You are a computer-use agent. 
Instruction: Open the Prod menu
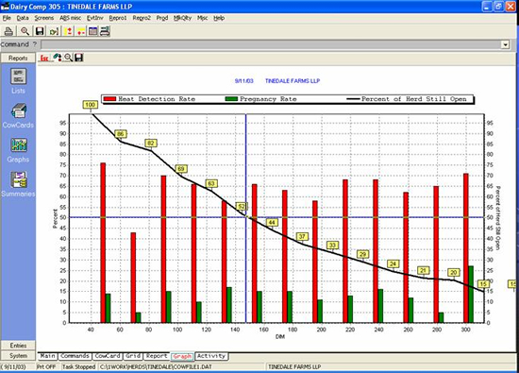coord(162,18)
